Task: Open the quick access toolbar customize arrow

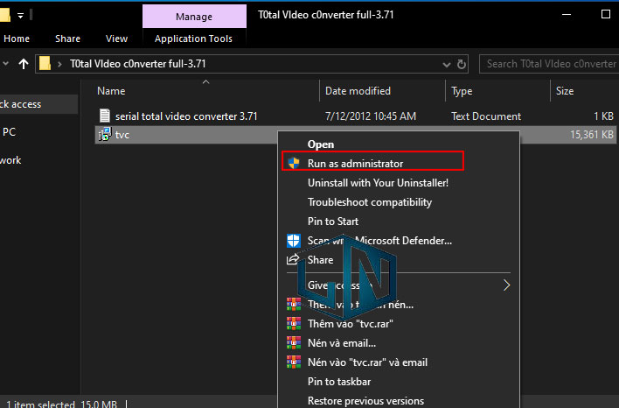Action: (20, 16)
